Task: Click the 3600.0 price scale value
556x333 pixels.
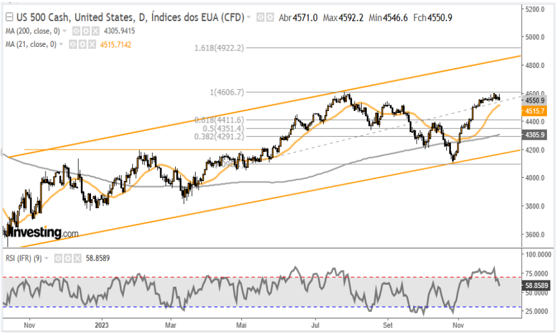Action: pos(535,234)
